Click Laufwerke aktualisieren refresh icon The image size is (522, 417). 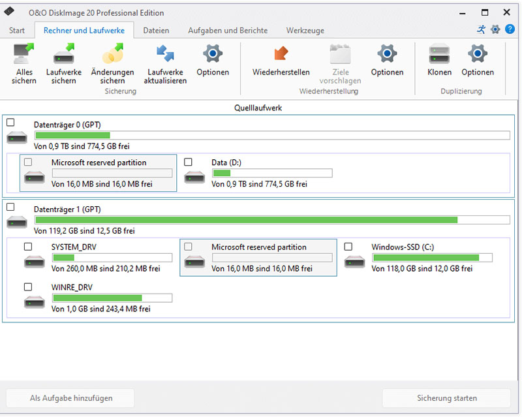point(165,54)
